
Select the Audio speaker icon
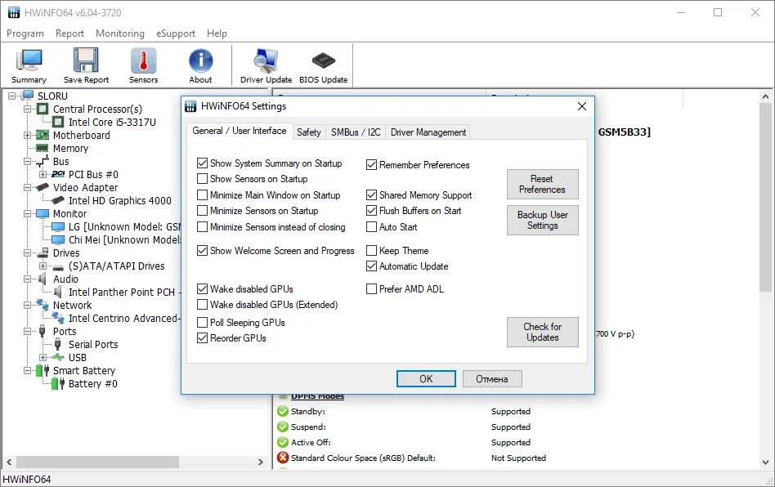click(x=43, y=279)
